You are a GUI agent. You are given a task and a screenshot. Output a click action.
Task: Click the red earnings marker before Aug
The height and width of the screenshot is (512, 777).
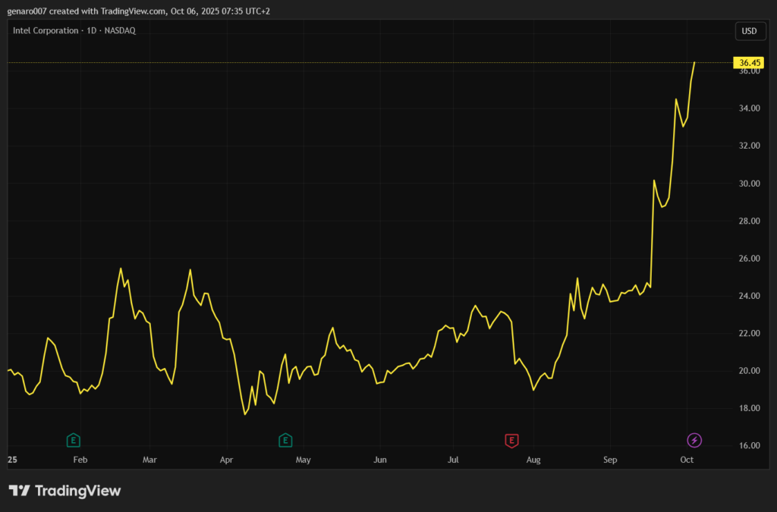coord(512,440)
